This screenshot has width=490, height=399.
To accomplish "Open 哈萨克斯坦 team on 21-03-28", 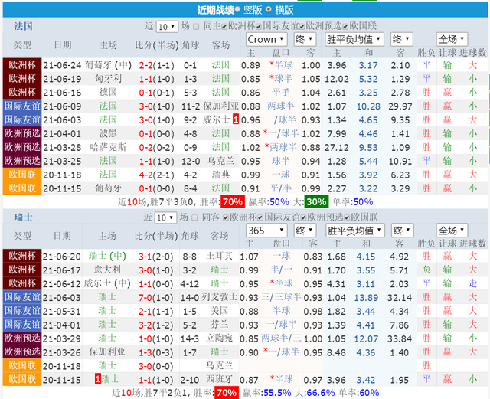I will (x=108, y=147).
